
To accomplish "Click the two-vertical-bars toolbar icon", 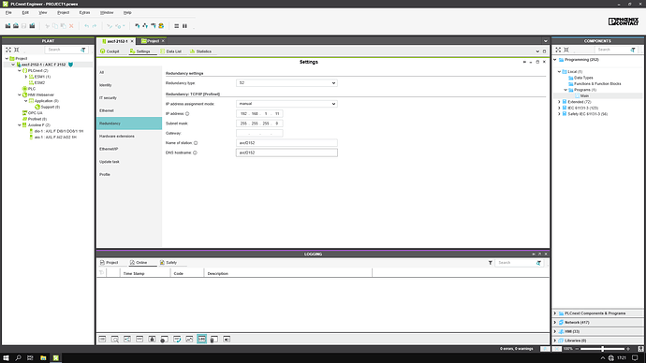I will pos(184,26).
